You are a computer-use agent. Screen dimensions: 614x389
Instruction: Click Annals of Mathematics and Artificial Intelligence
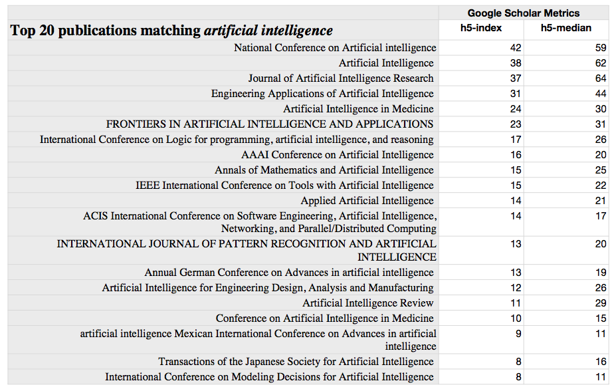(x=324, y=170)
